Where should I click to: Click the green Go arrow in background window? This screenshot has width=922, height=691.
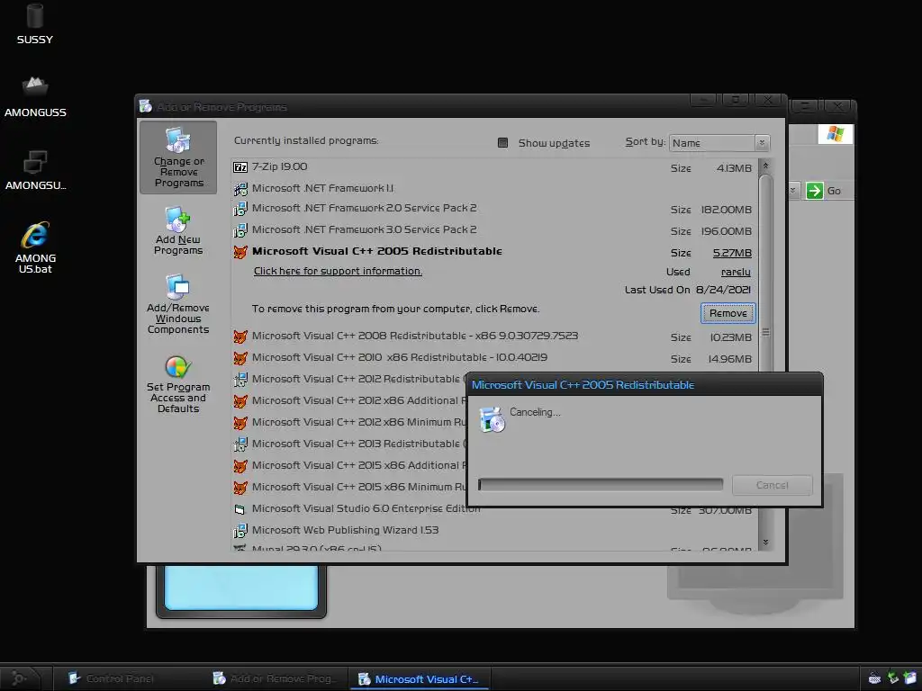coord(814,191)
